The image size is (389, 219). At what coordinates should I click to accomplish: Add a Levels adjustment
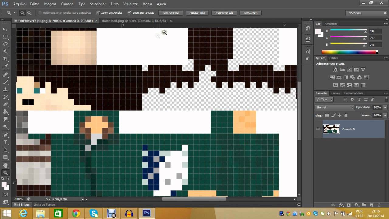coord(343,70)
